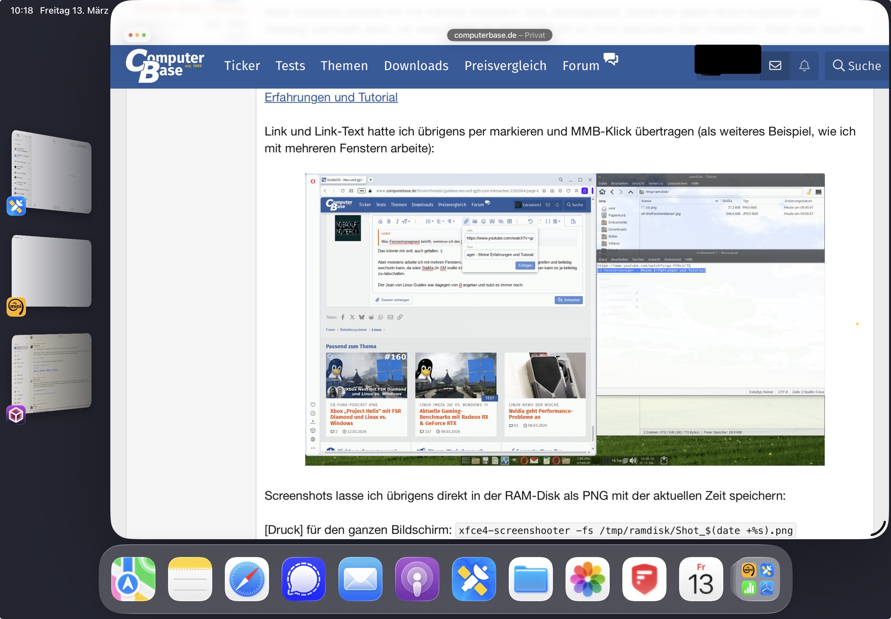
Task: Open Preisvergleich navigation item
Action: (505, 66)
